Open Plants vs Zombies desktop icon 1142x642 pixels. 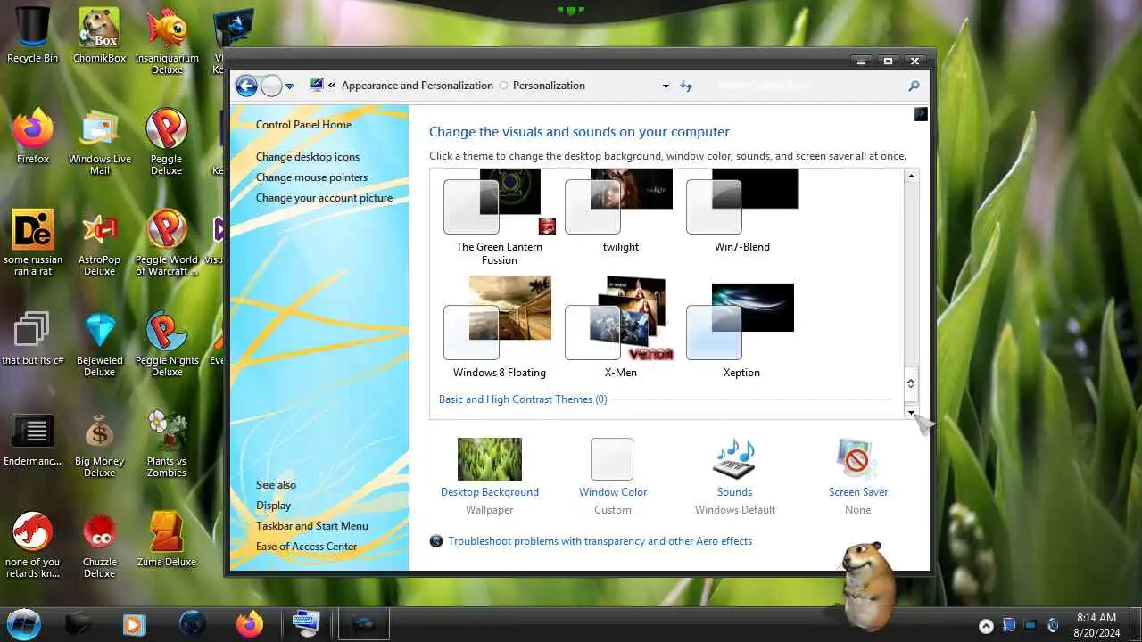click(167, 443)
